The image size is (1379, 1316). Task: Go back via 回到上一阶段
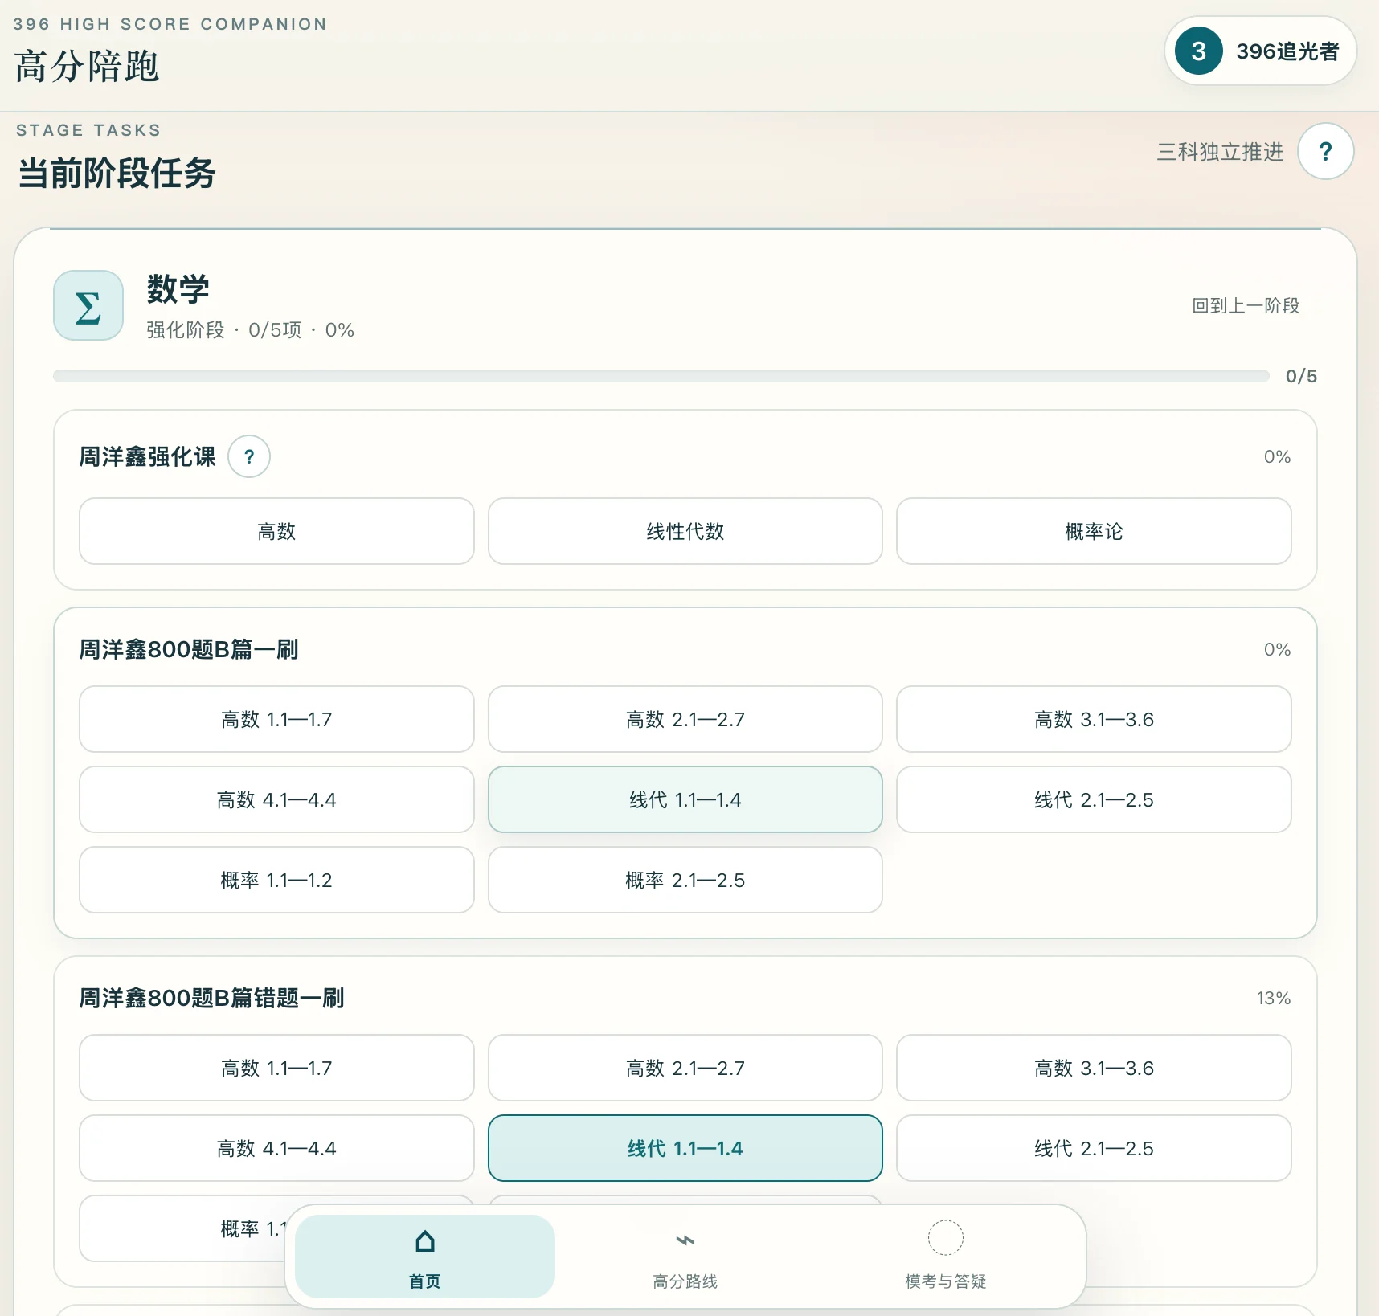[x=1246, y=305]
